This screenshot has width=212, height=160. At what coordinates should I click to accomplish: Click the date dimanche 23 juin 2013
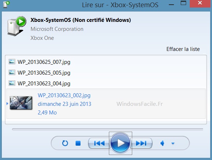pos(64,104)
